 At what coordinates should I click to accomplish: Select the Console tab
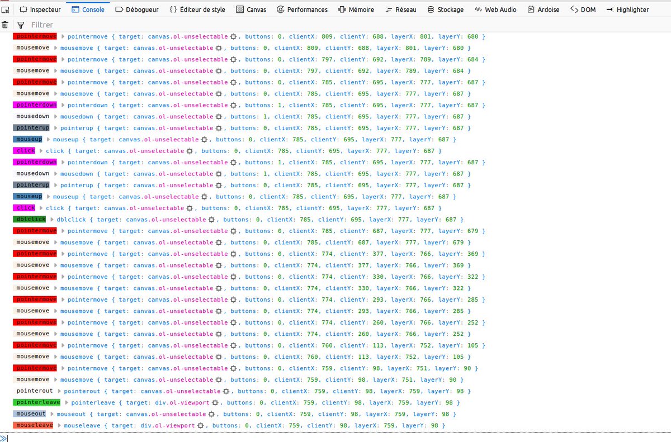click(88, 9)
